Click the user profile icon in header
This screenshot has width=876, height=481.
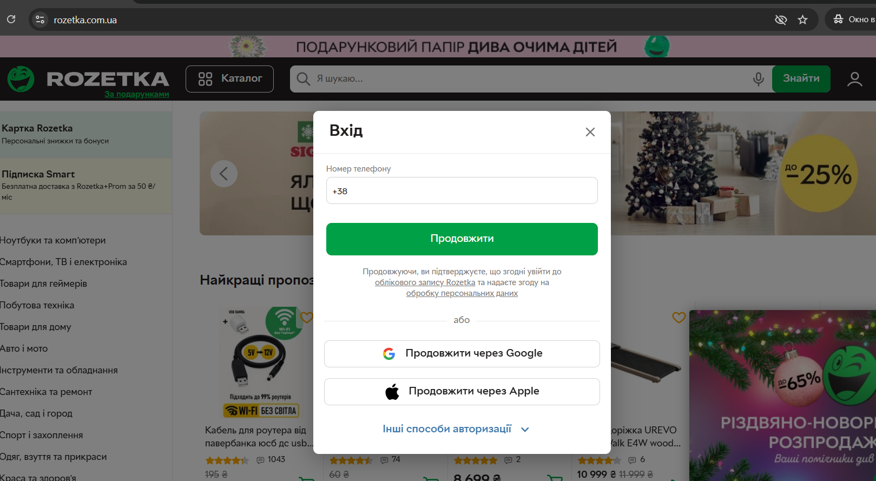(x=855, y=79)
